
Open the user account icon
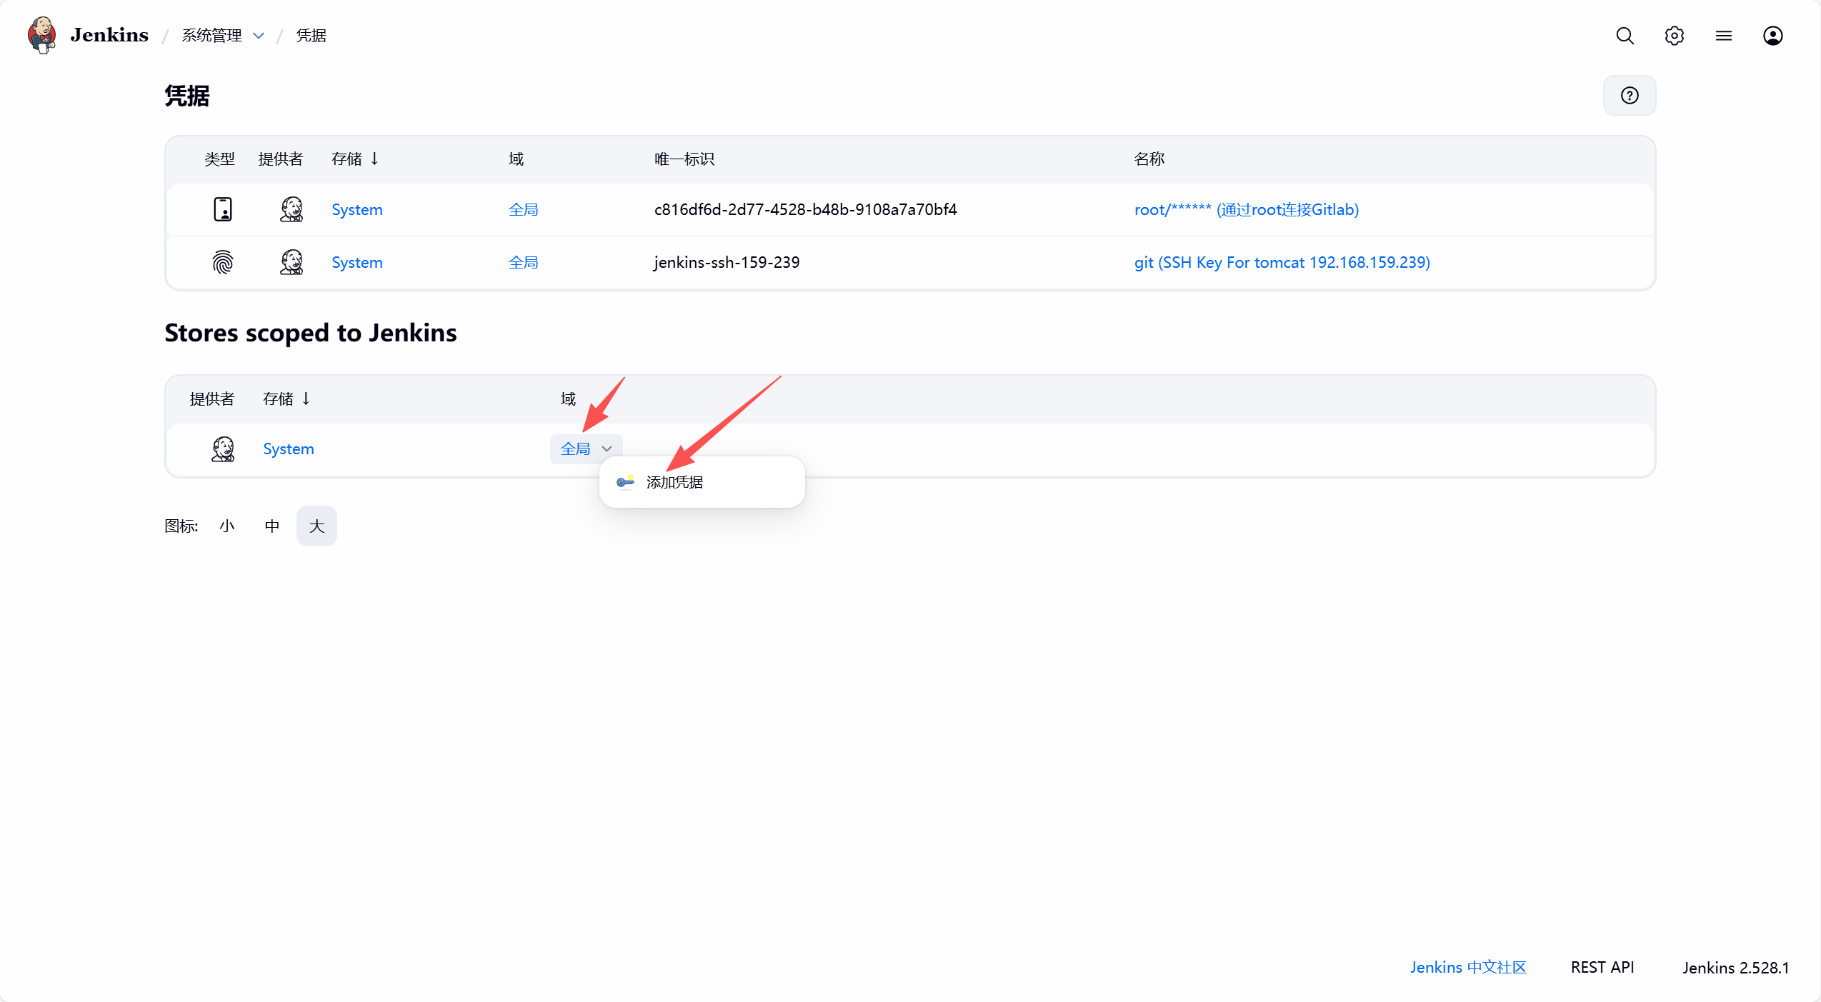tap(1772, 36)
